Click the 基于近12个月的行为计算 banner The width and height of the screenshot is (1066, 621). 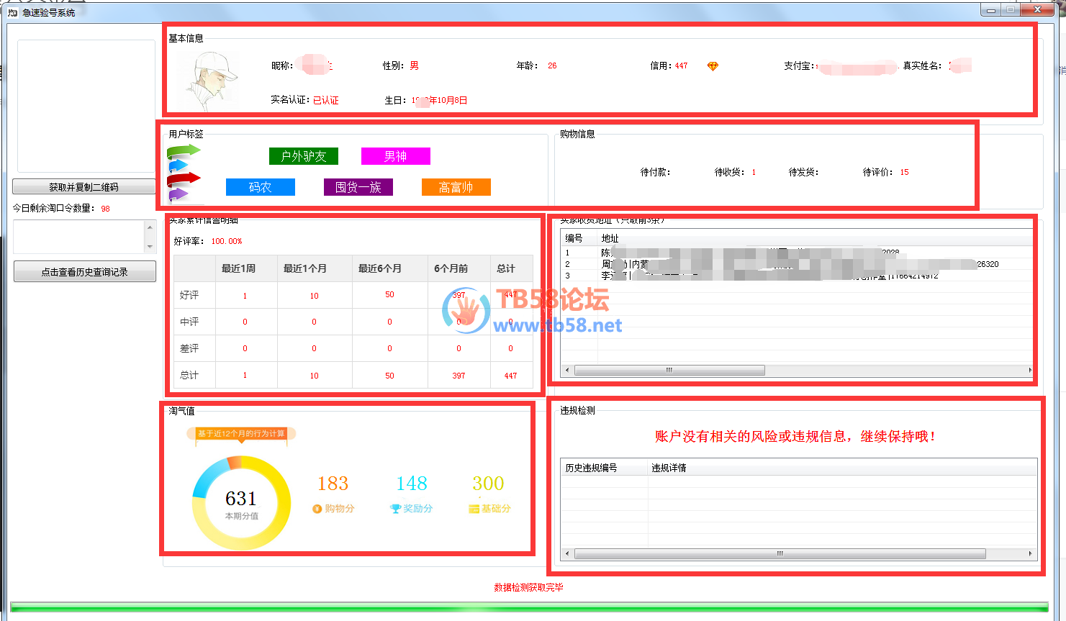(x=241, y=434)
